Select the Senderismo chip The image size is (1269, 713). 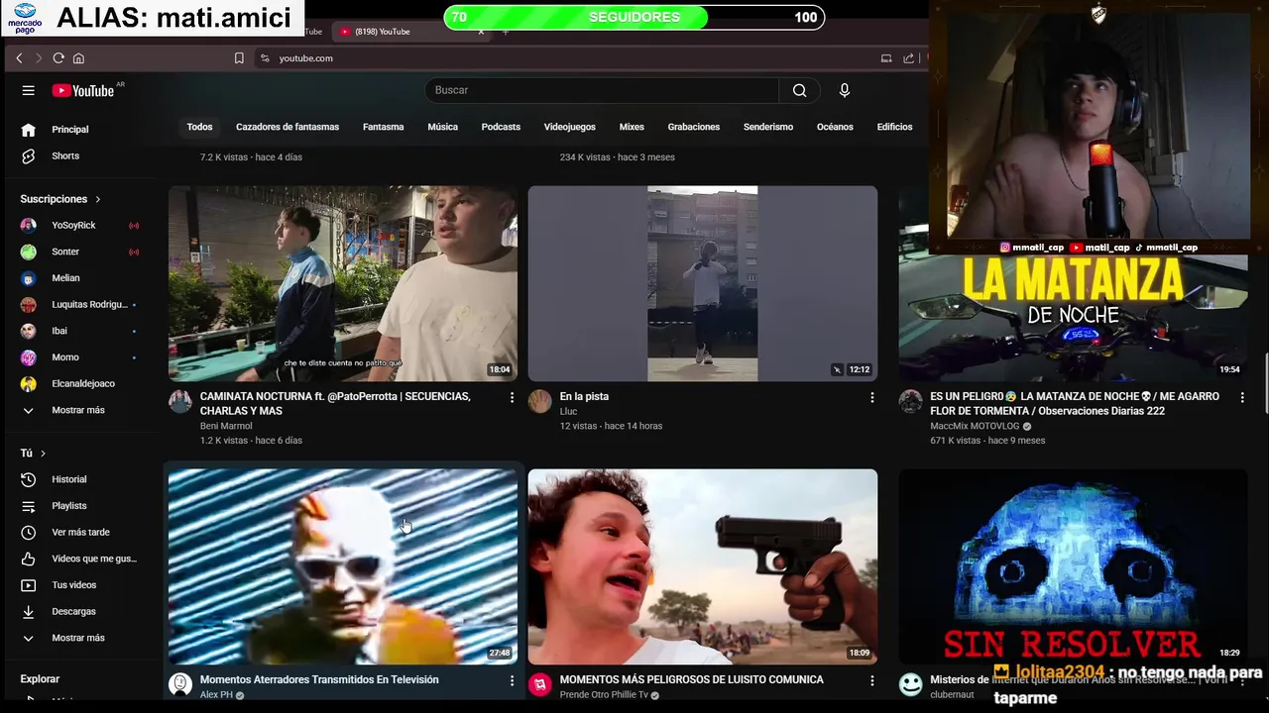pyautogui.click(x=768, y=127)
